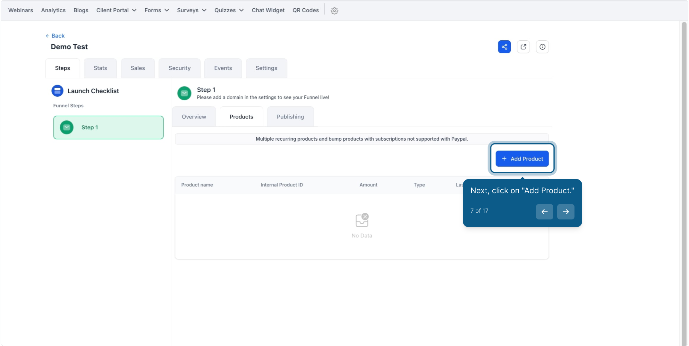Switch to the Security tab

click(180, 68)
